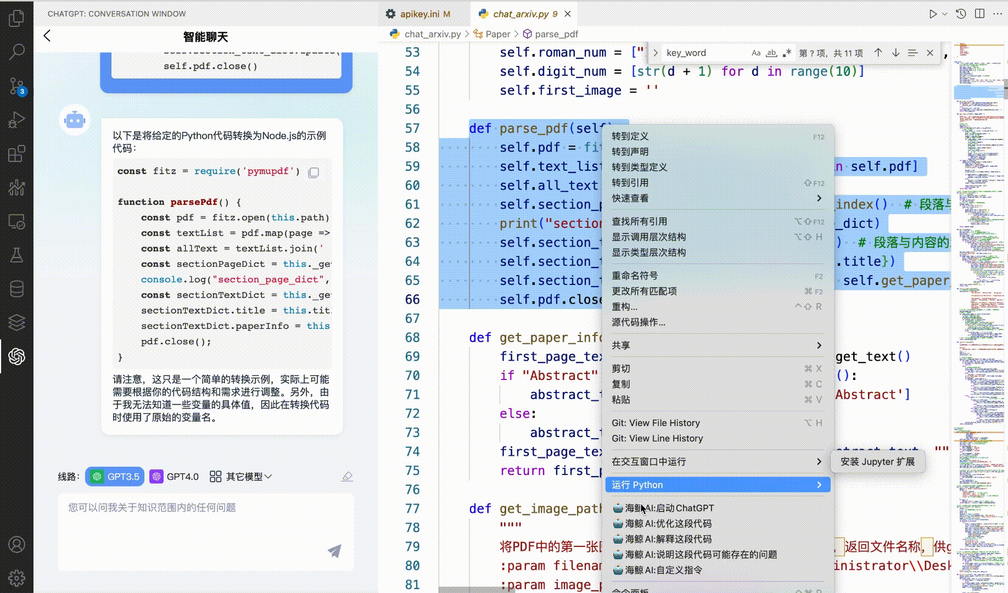This screenshot has width=1008, height=593.
Task: Click the editor vertical scrollbar thumb
Action: pyautogui.click(x=1005, y=88)
